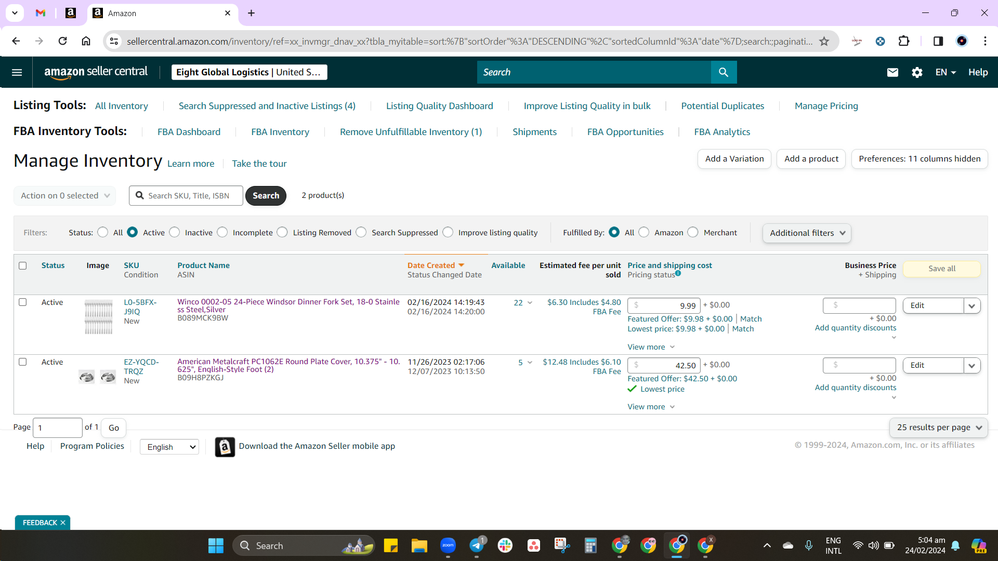
Task: Open File Explorer from the taskbar
Action: pos(419,545)
